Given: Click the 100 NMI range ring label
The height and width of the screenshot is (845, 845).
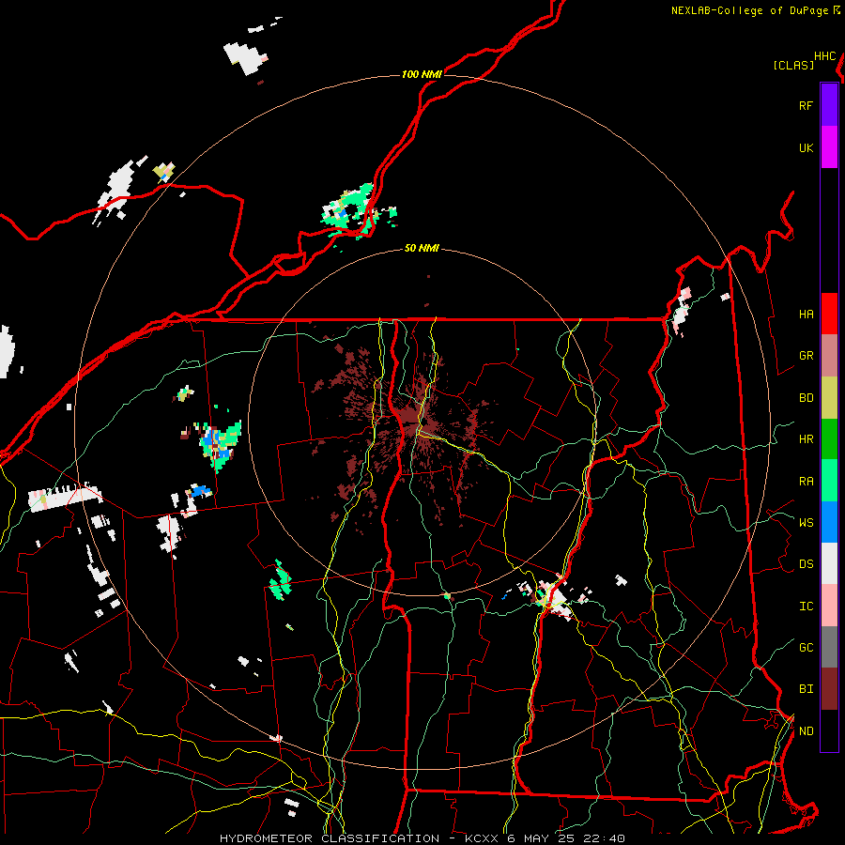Looking at the screenshot, I should (x=422, y=74).
